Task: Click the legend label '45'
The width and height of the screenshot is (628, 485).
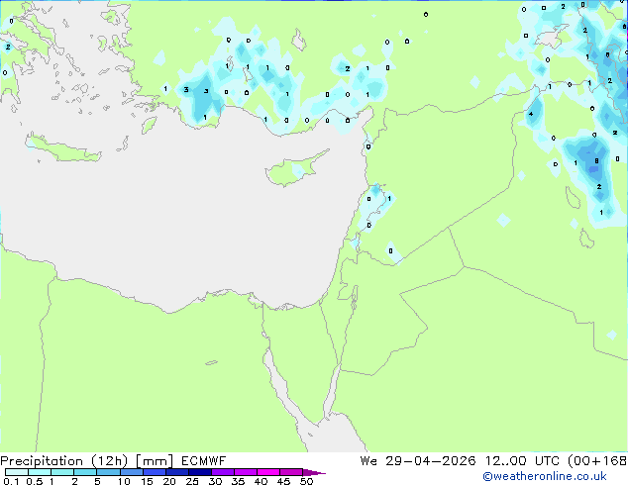Action: (x=283, y=481)
